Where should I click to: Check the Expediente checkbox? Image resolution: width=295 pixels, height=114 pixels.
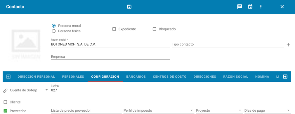pos(114,29)
